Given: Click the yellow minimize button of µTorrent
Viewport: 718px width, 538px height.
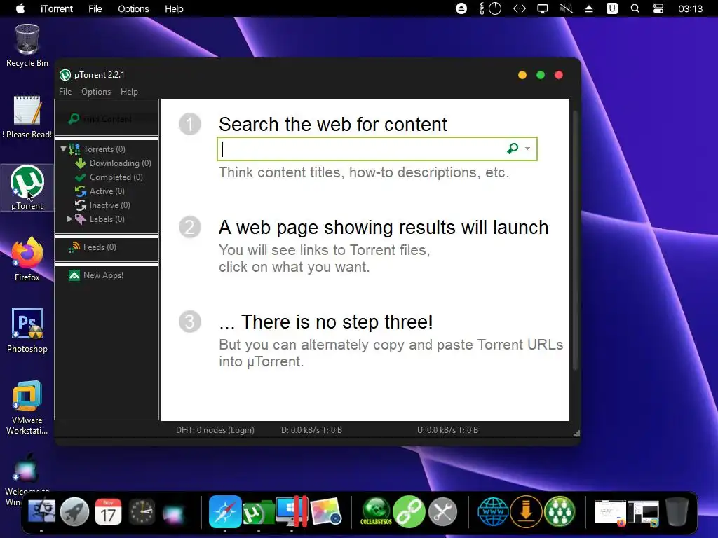Looking at the screenshot, I should [x=522, y=75].
